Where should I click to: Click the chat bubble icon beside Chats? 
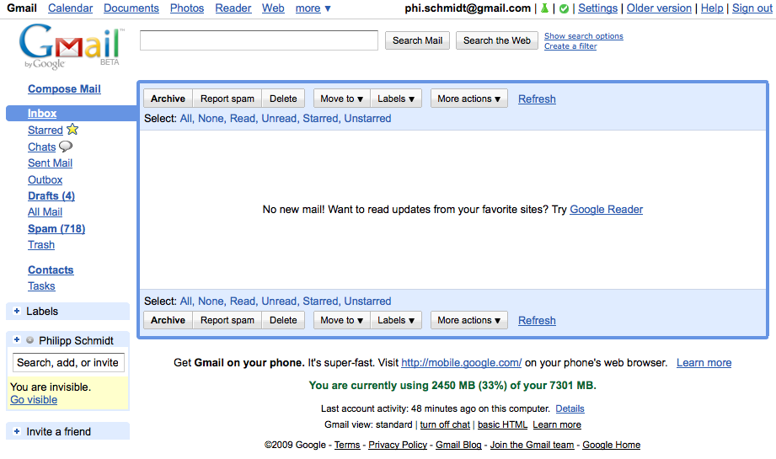pos(66,147)
